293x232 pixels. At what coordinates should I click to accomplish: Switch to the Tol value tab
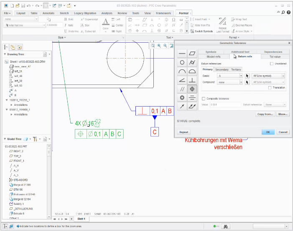point(275,56)
